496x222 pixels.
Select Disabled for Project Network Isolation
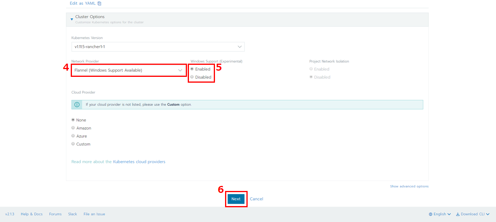pyautogui.click(x=311, y=77)
